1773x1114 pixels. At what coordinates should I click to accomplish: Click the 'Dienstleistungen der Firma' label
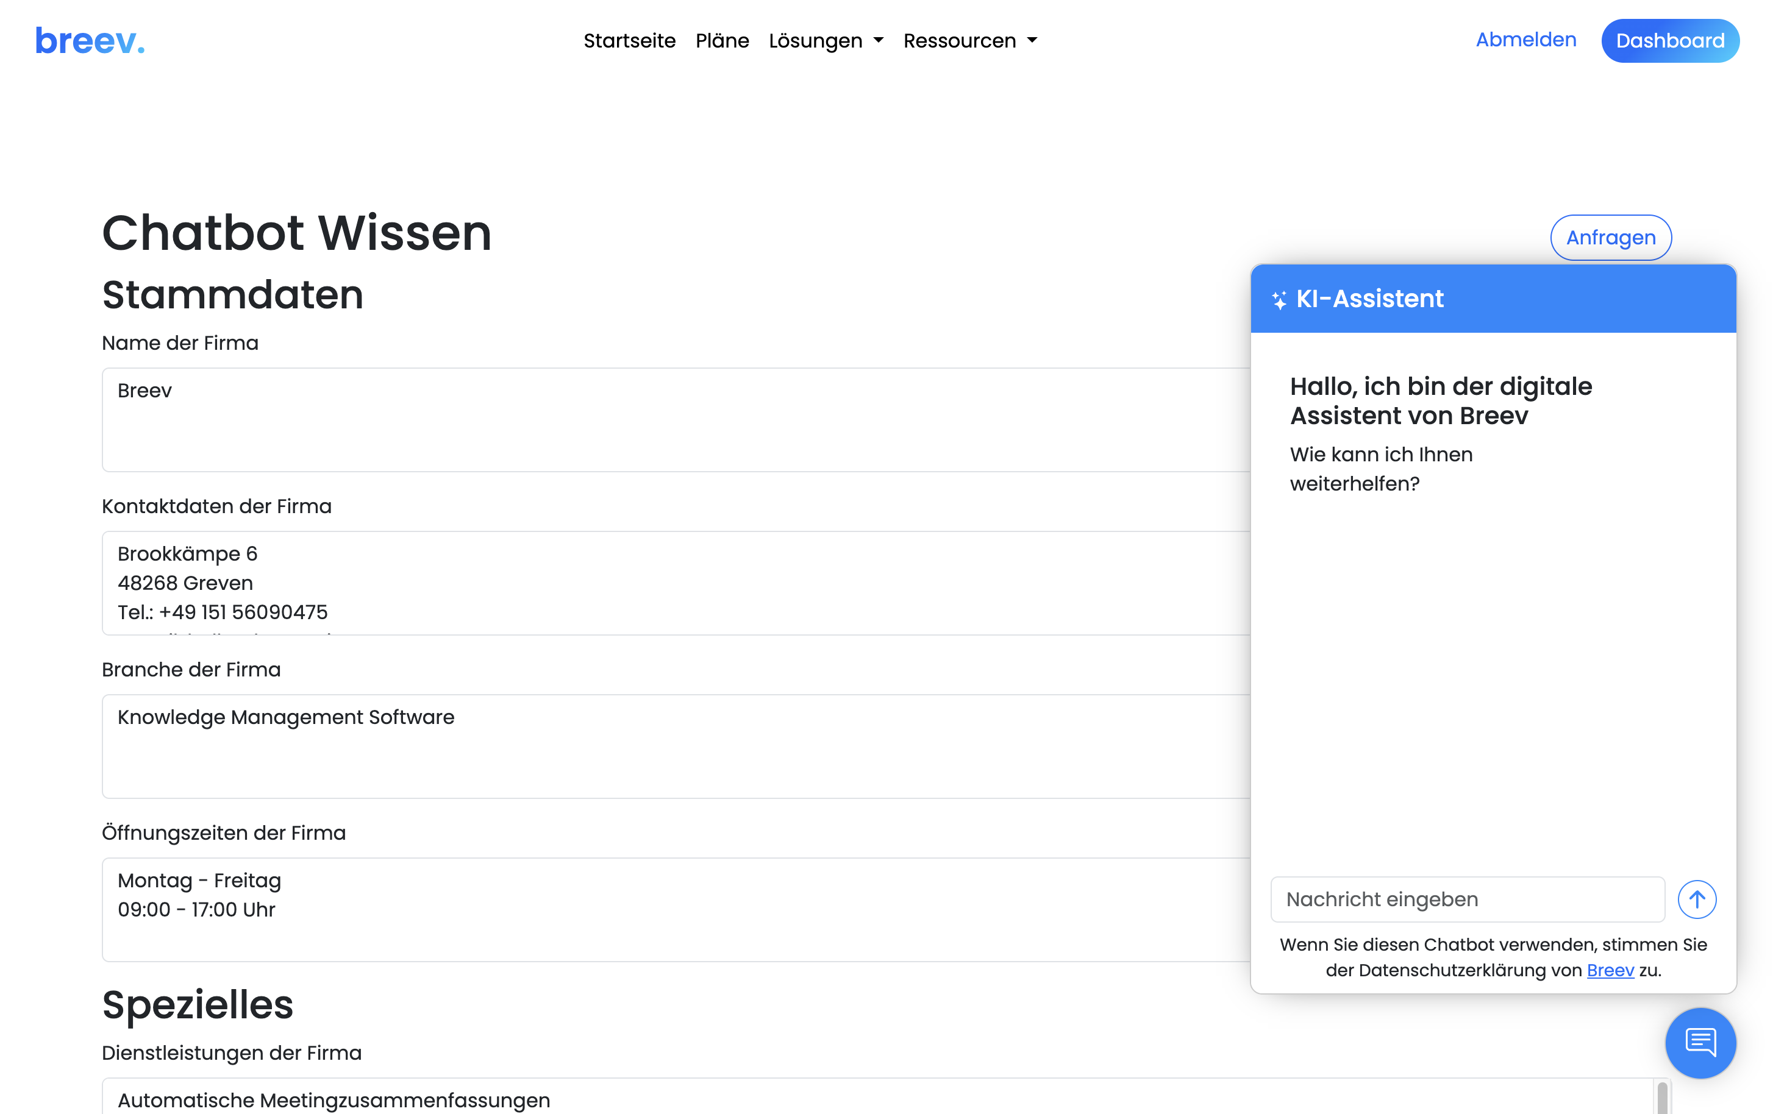click(x=232, y=1053)
